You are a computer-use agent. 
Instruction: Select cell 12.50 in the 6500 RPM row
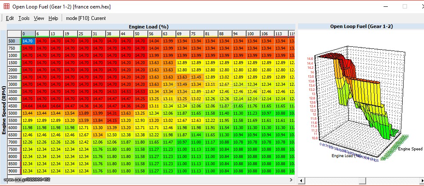113,135
